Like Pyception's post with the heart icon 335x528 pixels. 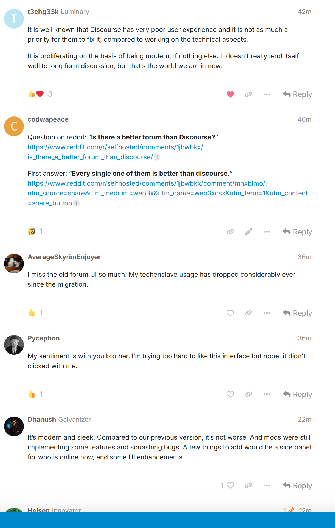click(x=230, y=394)
